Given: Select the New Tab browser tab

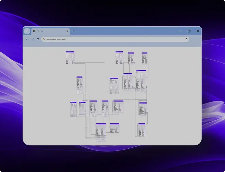Looking at the screenshot, I should [x=51, y=31].
